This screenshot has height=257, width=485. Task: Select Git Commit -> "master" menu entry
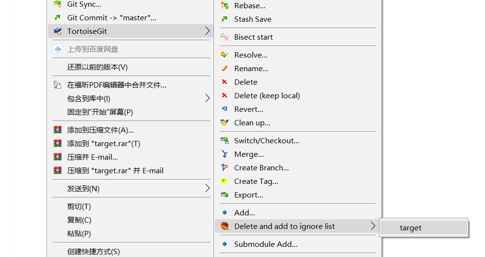point(111,18)
